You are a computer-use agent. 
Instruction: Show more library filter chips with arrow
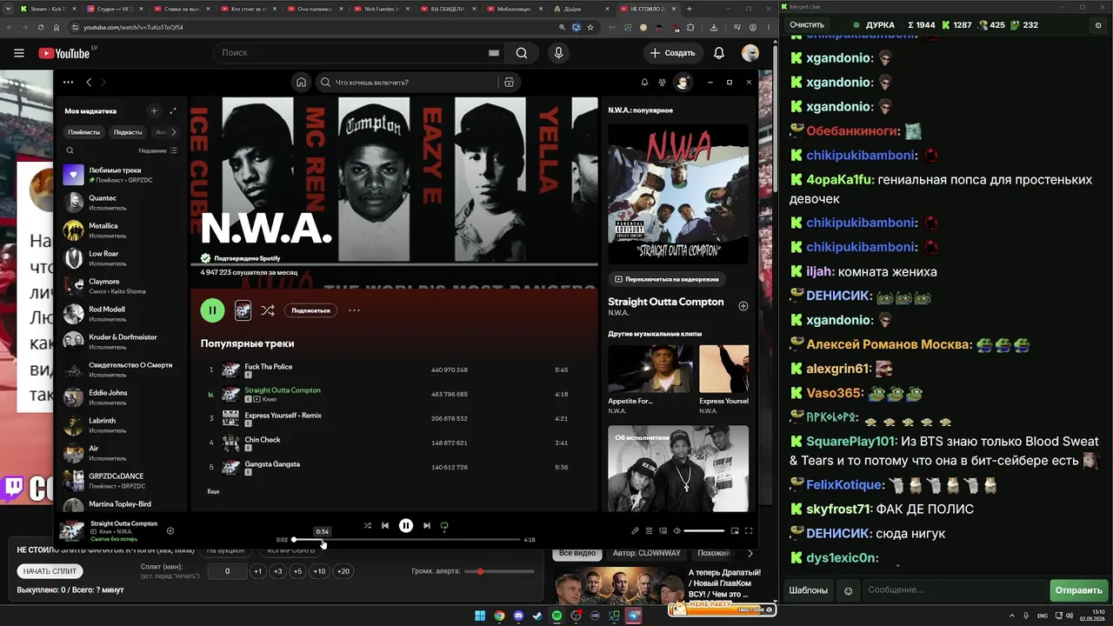click(173, 132)
